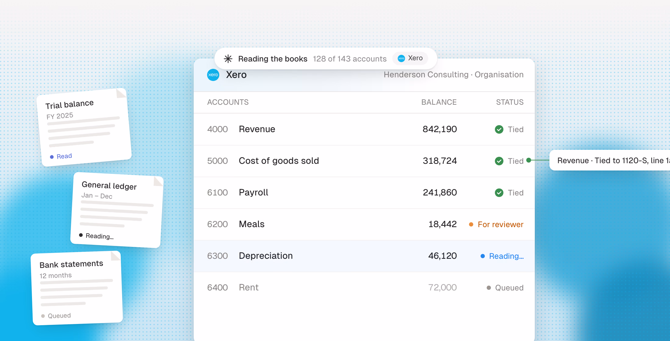Click account code 6200

(217, 224)
